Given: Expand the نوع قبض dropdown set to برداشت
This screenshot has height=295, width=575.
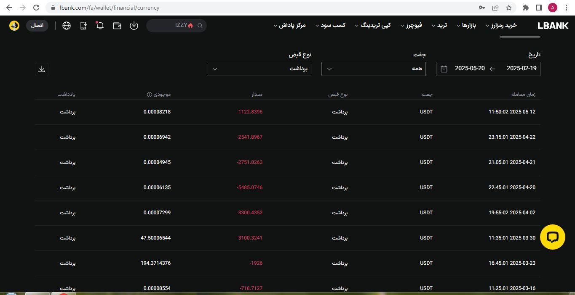Looking at the screenshot, I should [259, 69].
